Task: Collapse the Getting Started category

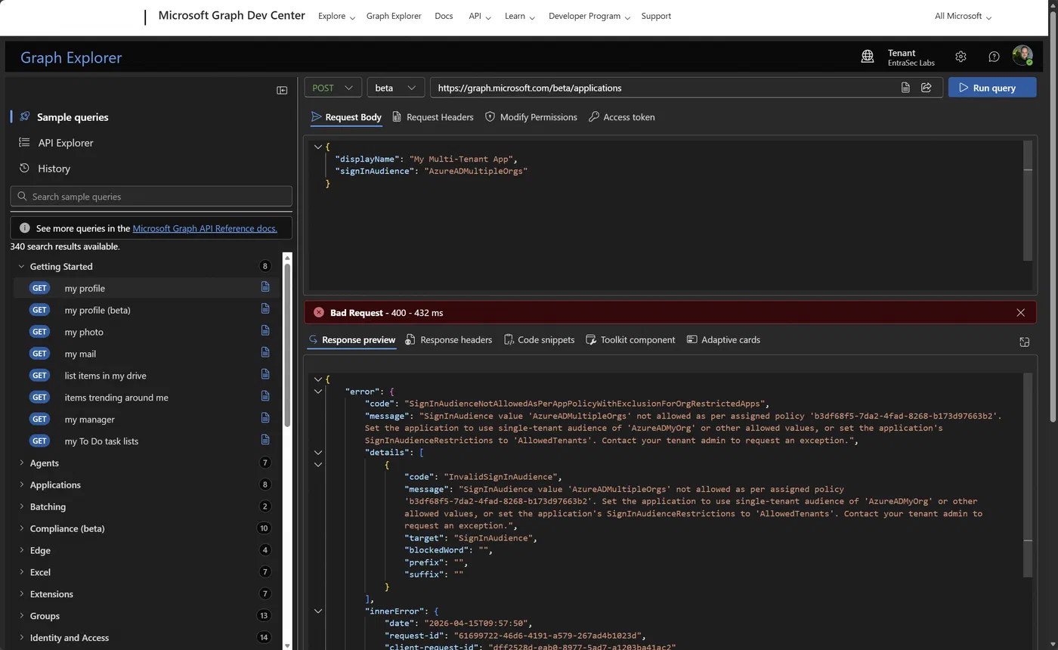Action: click(x=21, y=266)
